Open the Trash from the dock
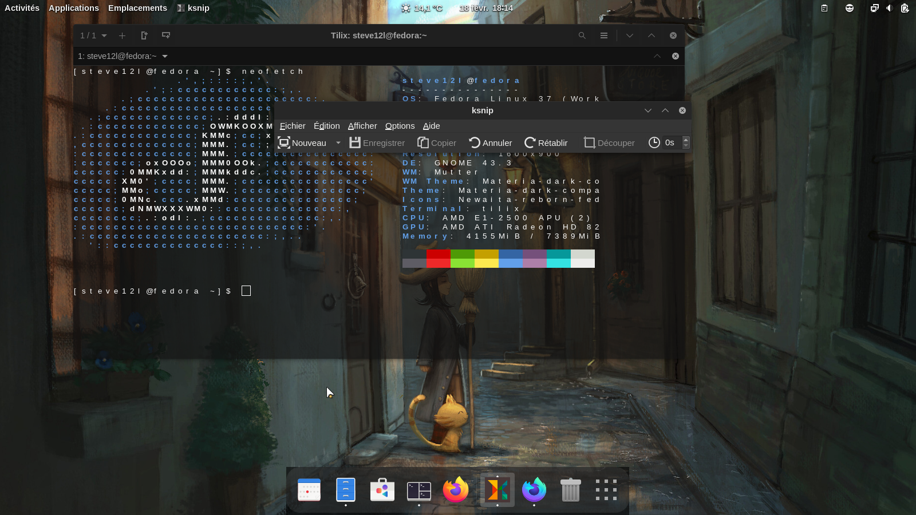This screenshot has width=916, height=515. [571, 490]
